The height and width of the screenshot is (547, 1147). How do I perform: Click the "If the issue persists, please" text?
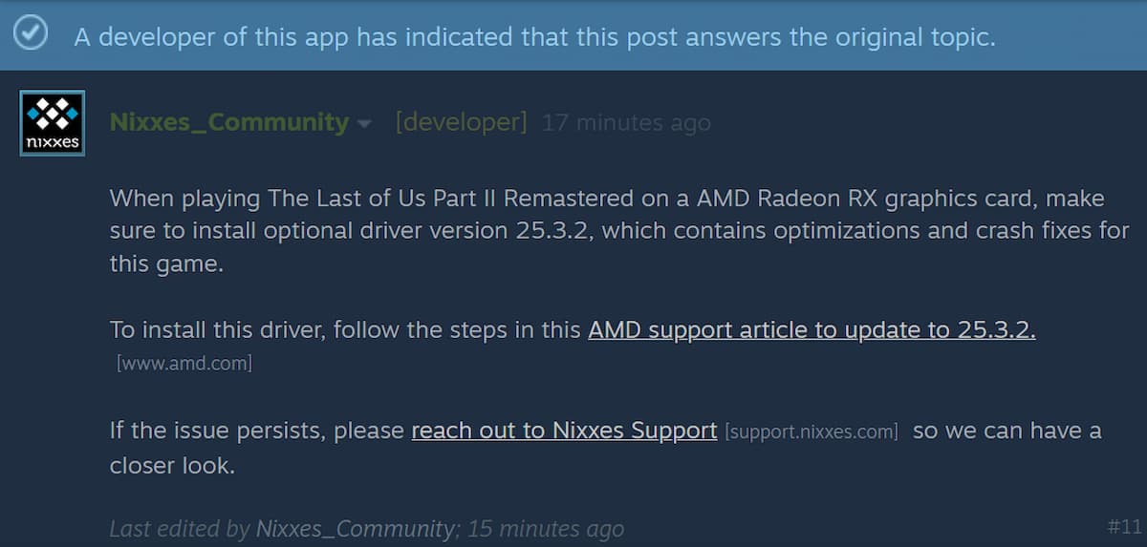click(256, 431)
